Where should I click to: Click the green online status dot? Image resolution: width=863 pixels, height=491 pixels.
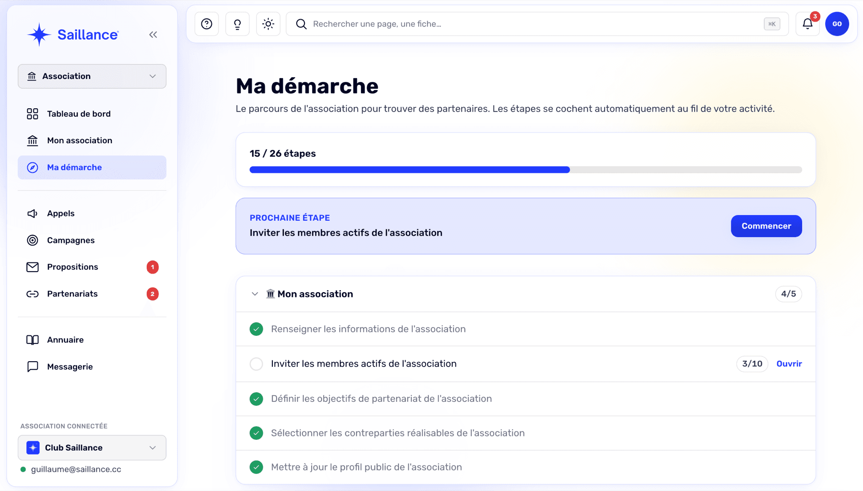coord(23,469)
